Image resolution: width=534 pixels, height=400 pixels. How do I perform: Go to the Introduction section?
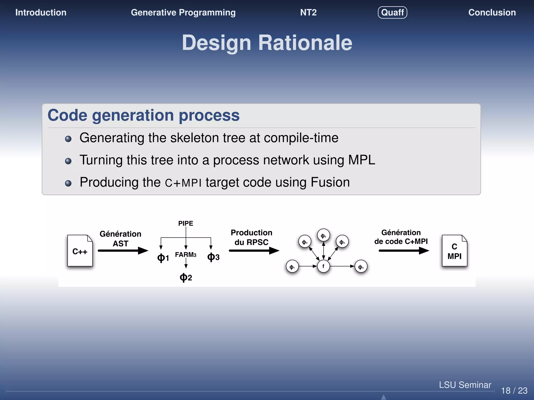coord(41,12)
